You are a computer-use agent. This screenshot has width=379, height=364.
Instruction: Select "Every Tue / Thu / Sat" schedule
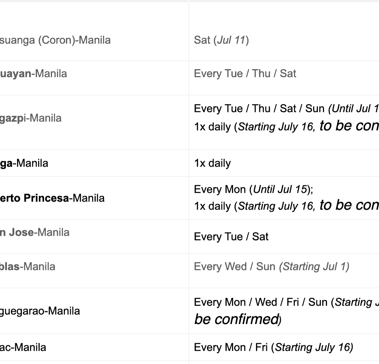[x=245, y=74]
